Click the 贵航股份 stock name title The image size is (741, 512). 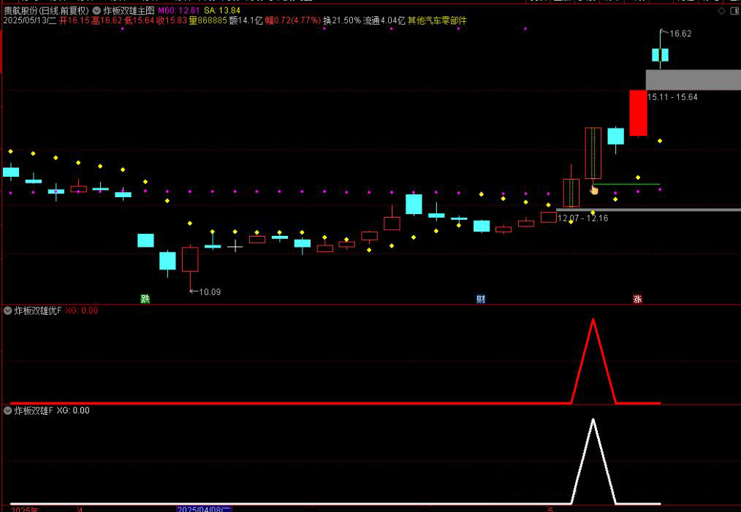coord(20,11)
